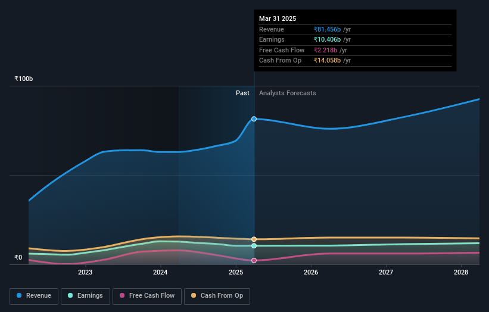The width and height of the screenshot is (489, 312).
Task: Click the teal Earnings data point marker
Action: (254, 246)
